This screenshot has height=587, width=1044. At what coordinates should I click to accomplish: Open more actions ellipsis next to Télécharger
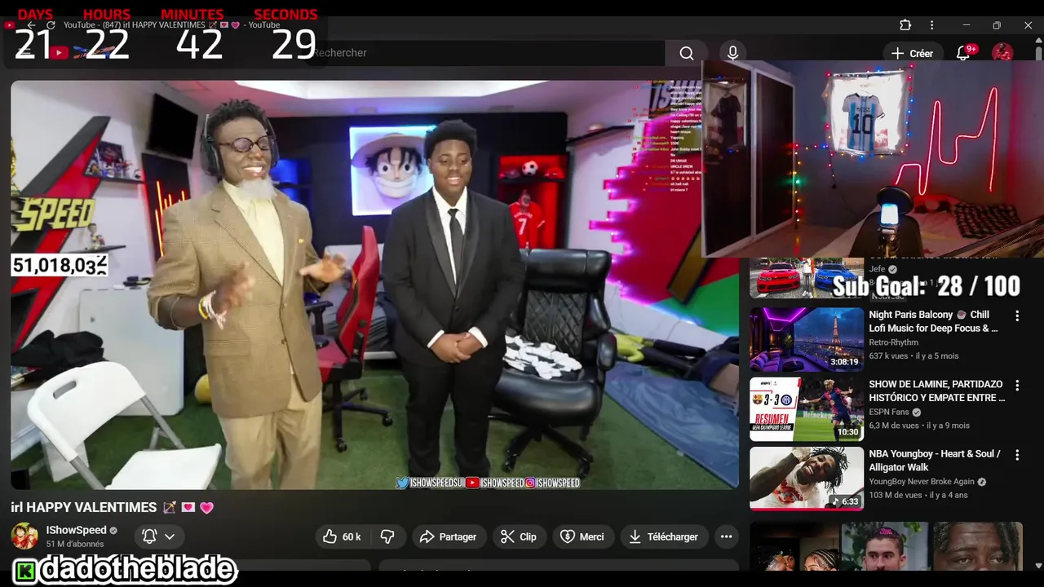click(726, 536)
